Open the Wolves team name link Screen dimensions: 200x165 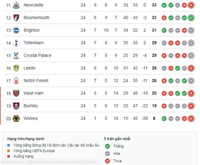coord(31,119)
